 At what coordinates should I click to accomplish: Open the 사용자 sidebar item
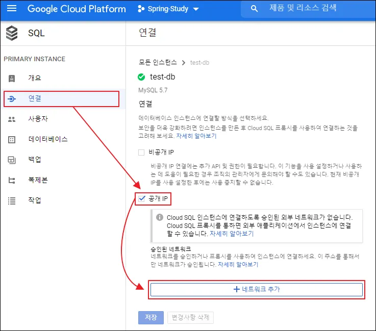pyautogui.click(x=63, y=119)
